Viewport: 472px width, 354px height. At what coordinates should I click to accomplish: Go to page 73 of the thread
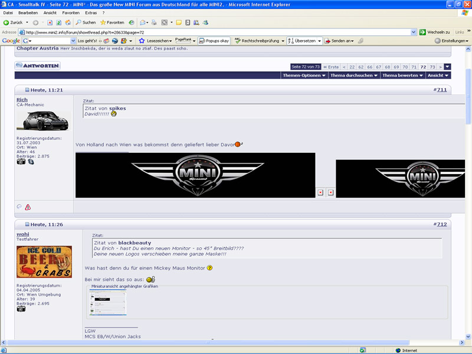(x=432, y=67)
